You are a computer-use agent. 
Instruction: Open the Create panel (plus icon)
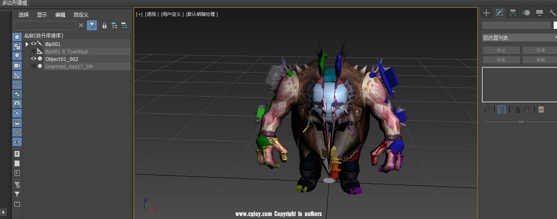coord(486,13)
